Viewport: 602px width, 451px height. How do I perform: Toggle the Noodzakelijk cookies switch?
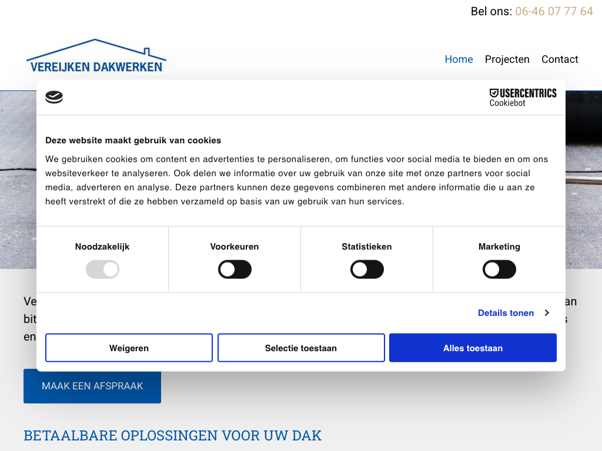point(102,270)
